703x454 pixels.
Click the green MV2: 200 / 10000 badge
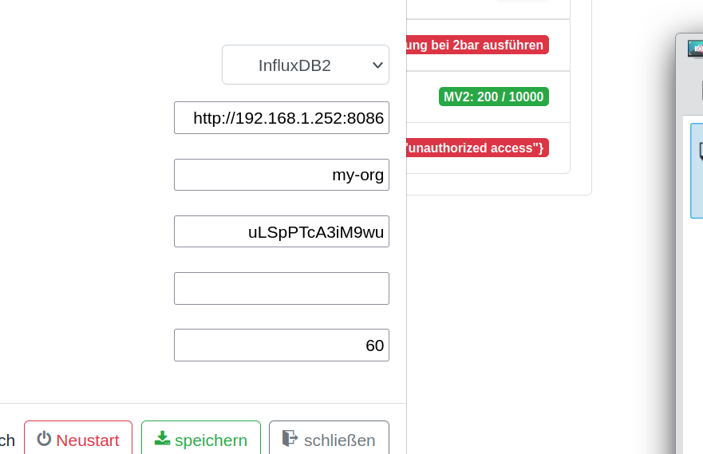[493, 97]
